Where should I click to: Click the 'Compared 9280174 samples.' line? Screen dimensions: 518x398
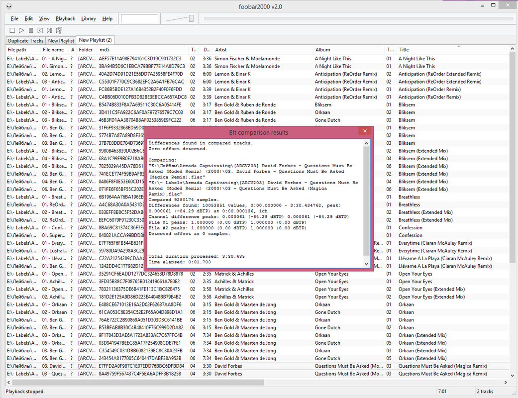[x=183, y=199]
